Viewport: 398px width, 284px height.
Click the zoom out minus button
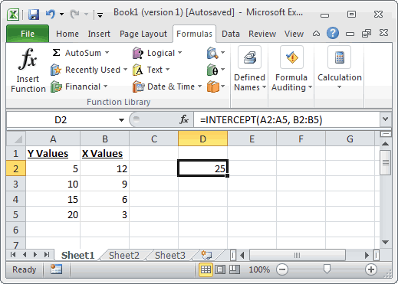click(x=282, y=269)
